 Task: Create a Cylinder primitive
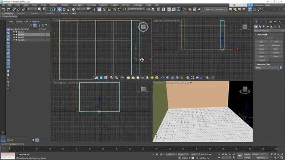[261, 49]
